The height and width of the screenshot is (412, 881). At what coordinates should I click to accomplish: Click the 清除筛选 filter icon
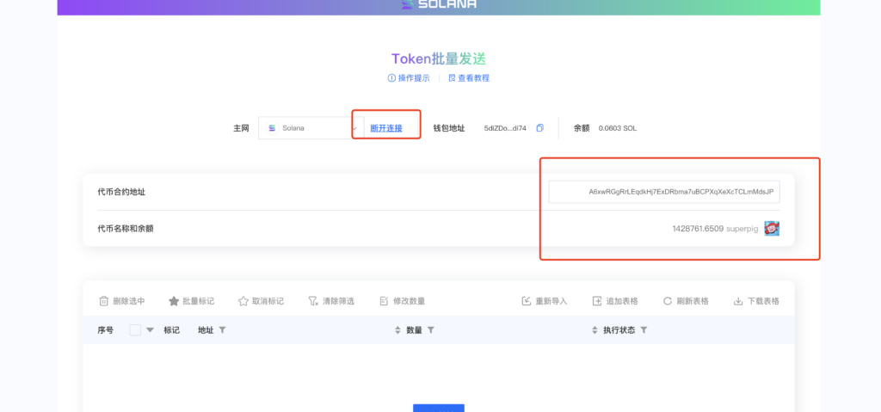tap(313, 301)
